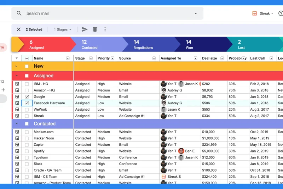Screen dimensions: 283x189
Task: Select the Spotify row checkbox
Action: 27,151
